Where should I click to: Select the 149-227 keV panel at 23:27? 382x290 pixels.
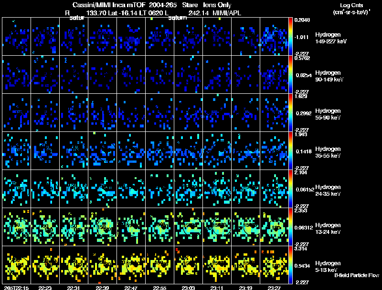pyautogui.click(x=274, y=36)
